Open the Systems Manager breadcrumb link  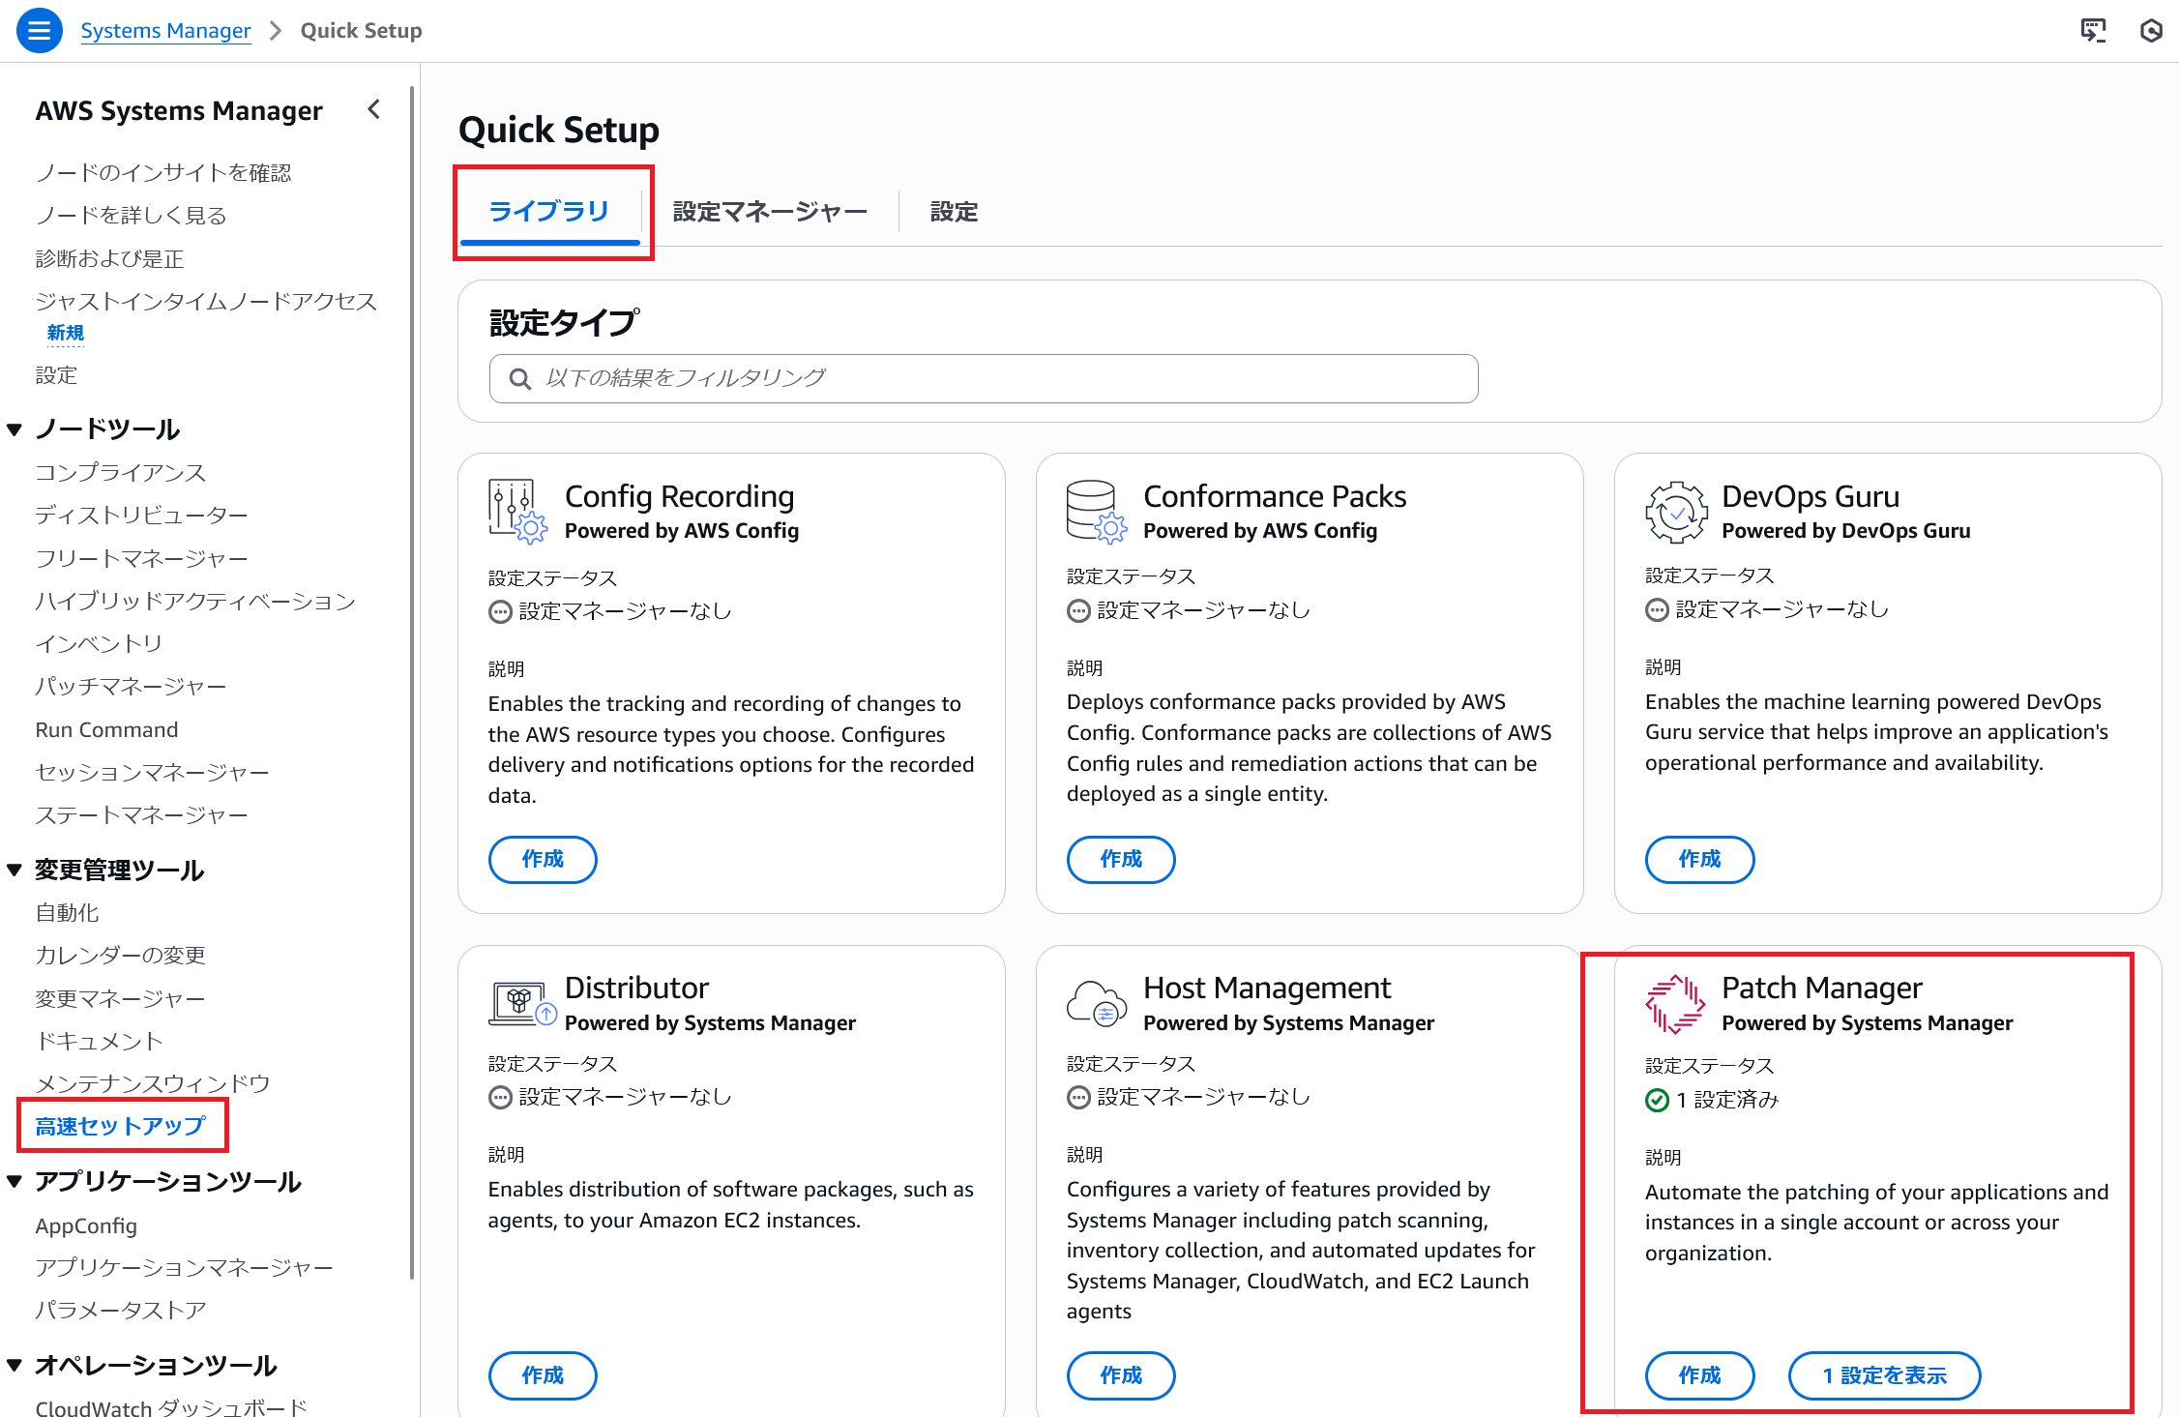click(x=165, y=31)
